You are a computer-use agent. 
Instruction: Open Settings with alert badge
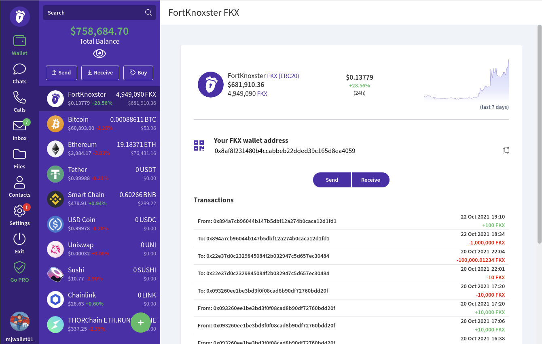click(19, 215)
